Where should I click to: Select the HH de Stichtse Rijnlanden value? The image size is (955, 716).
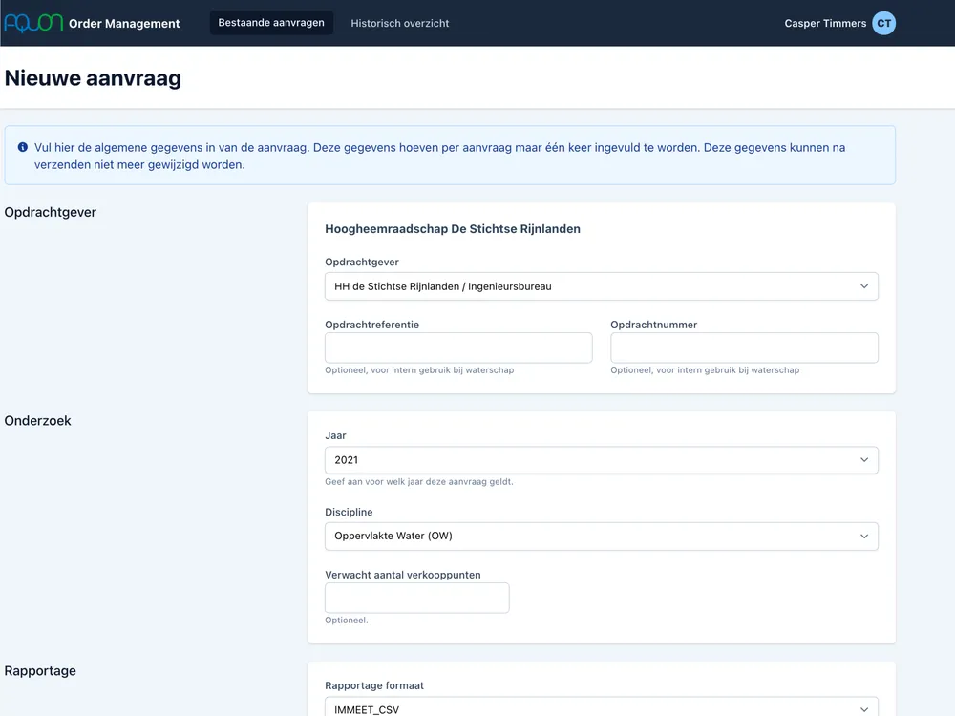[x=601, y=285]
